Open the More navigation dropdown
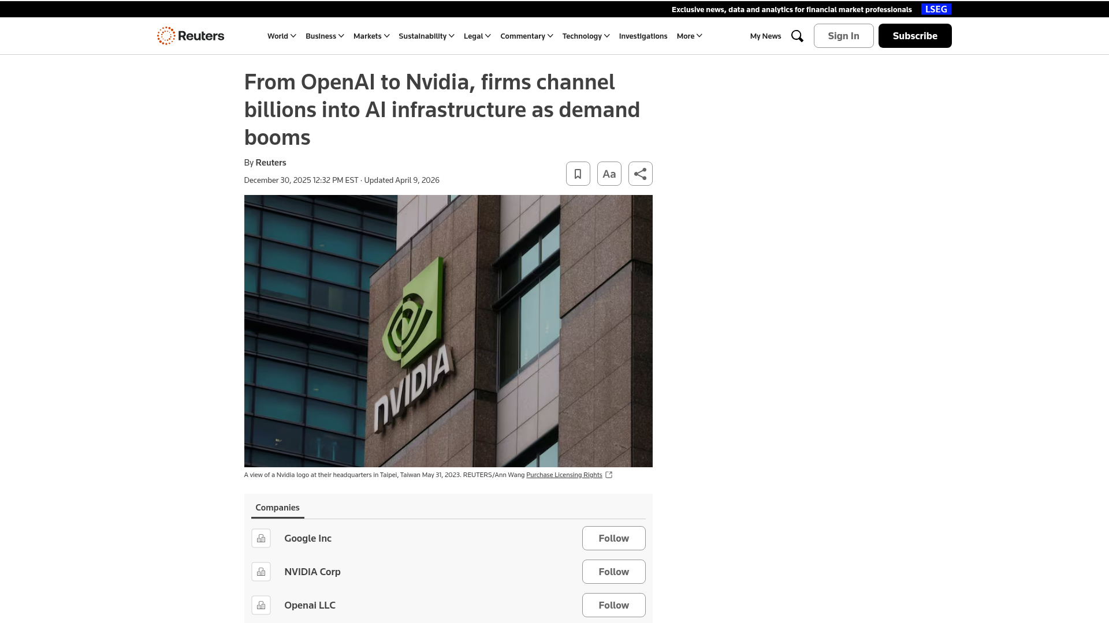The width and height of the screenshot is (1109, 623). (689, 36)
